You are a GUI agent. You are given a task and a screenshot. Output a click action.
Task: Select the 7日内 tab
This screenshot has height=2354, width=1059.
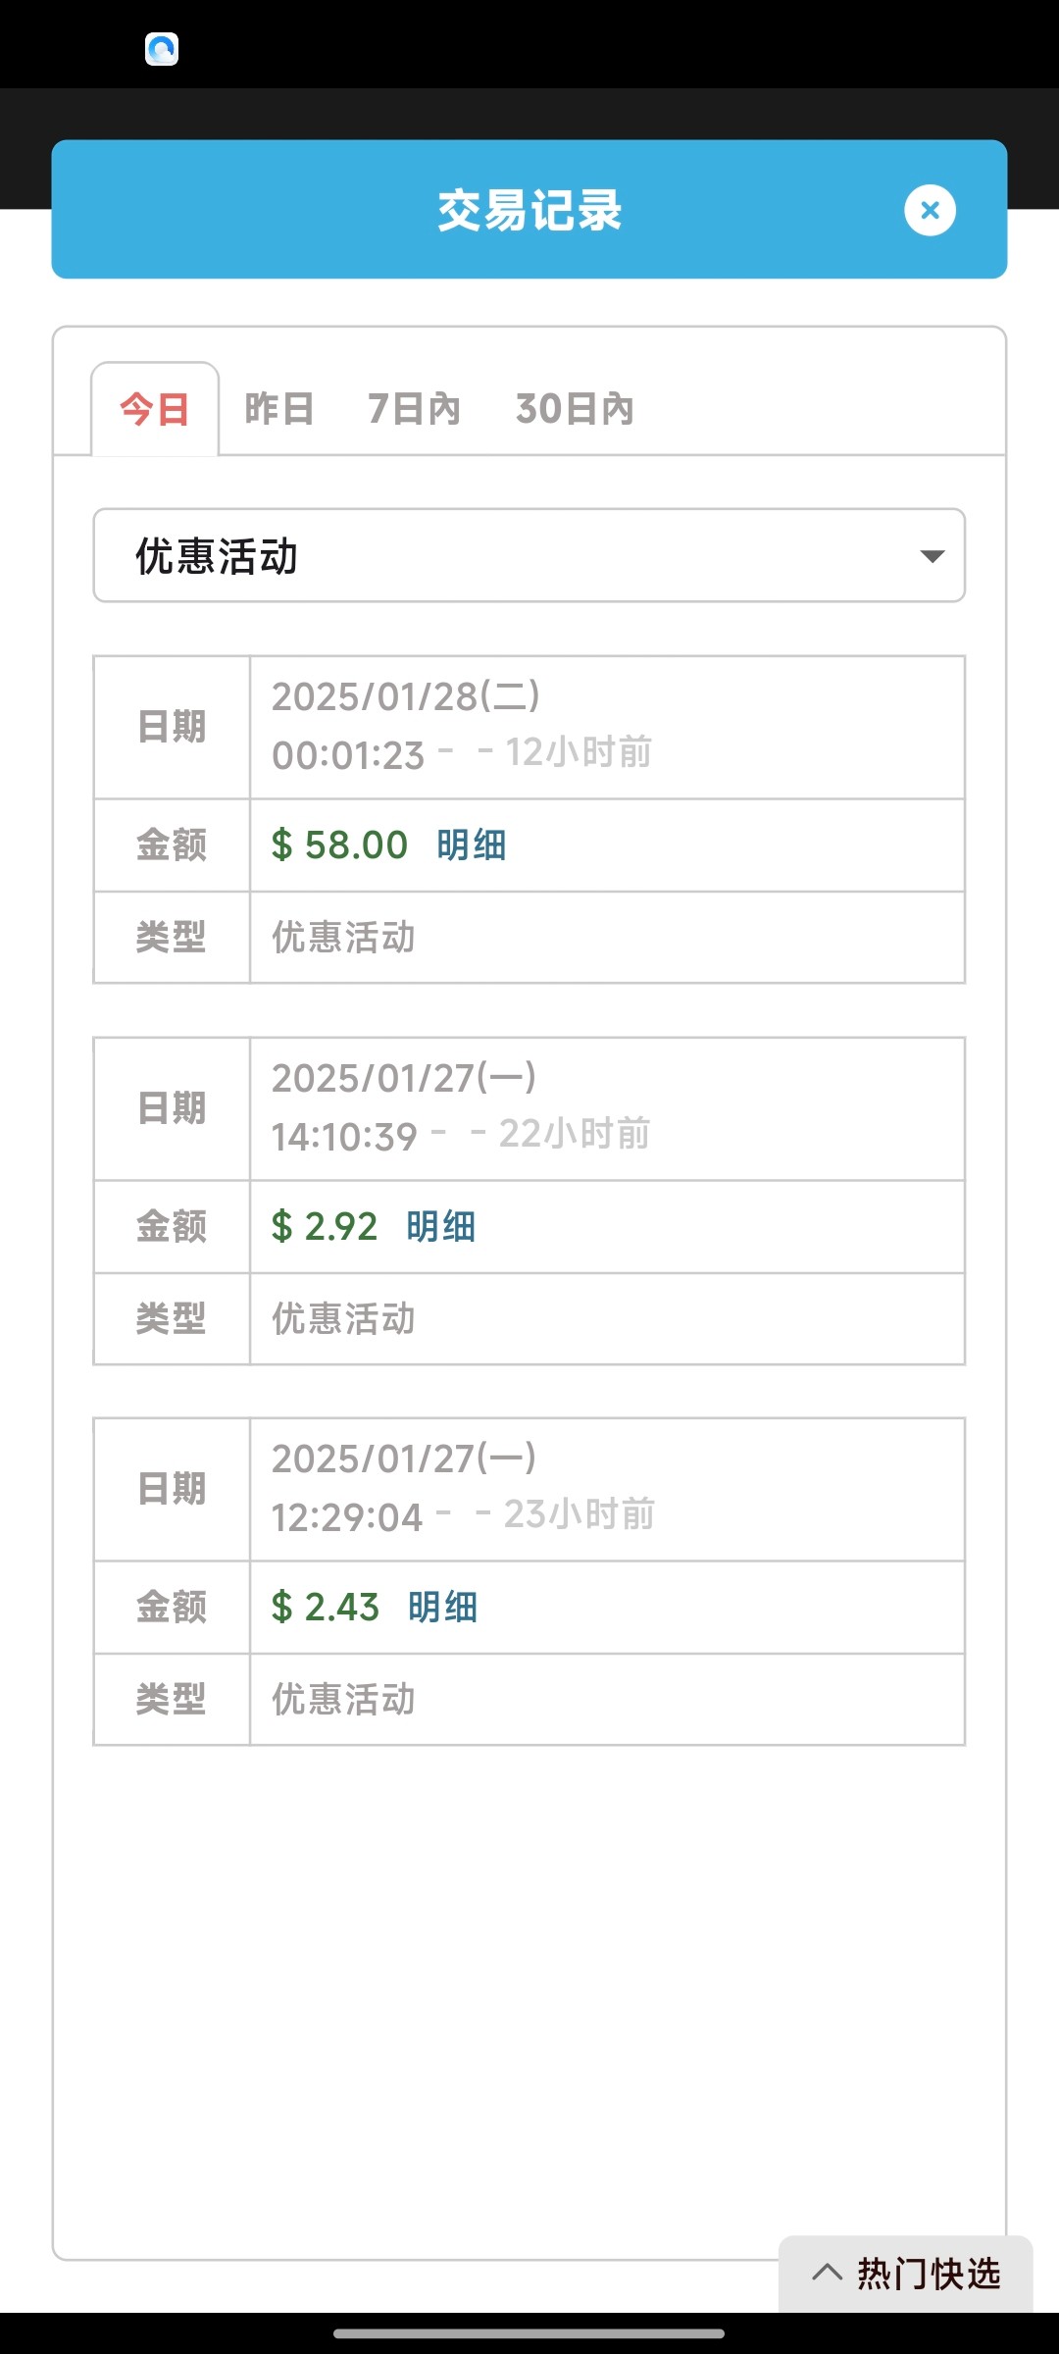point(414,409)
